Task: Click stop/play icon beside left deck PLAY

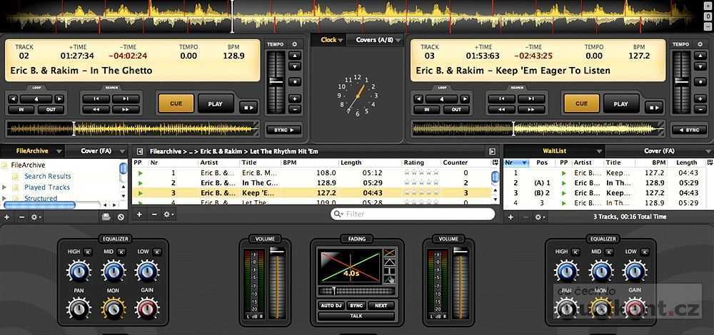Action: point(248,108)
